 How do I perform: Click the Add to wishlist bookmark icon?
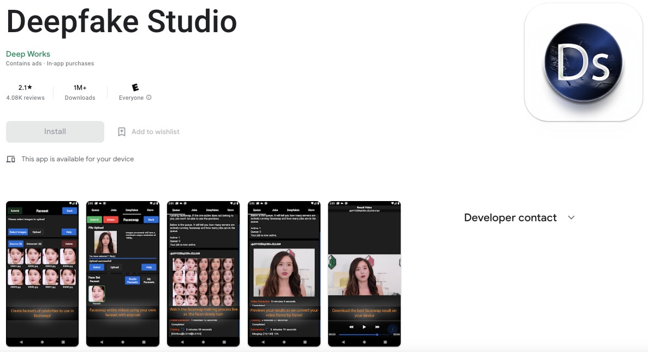click(122, 132)
